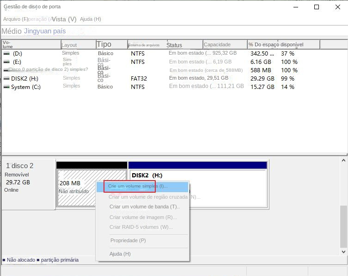Screen dimensions: 348x276
Task: Sort by the Capacidade column header
Action: [218, 45]
